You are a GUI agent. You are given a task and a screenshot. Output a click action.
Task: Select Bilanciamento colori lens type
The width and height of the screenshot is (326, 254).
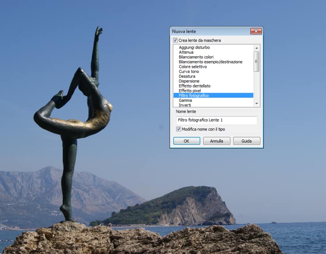pyautogui.click(x=196, y=57)
